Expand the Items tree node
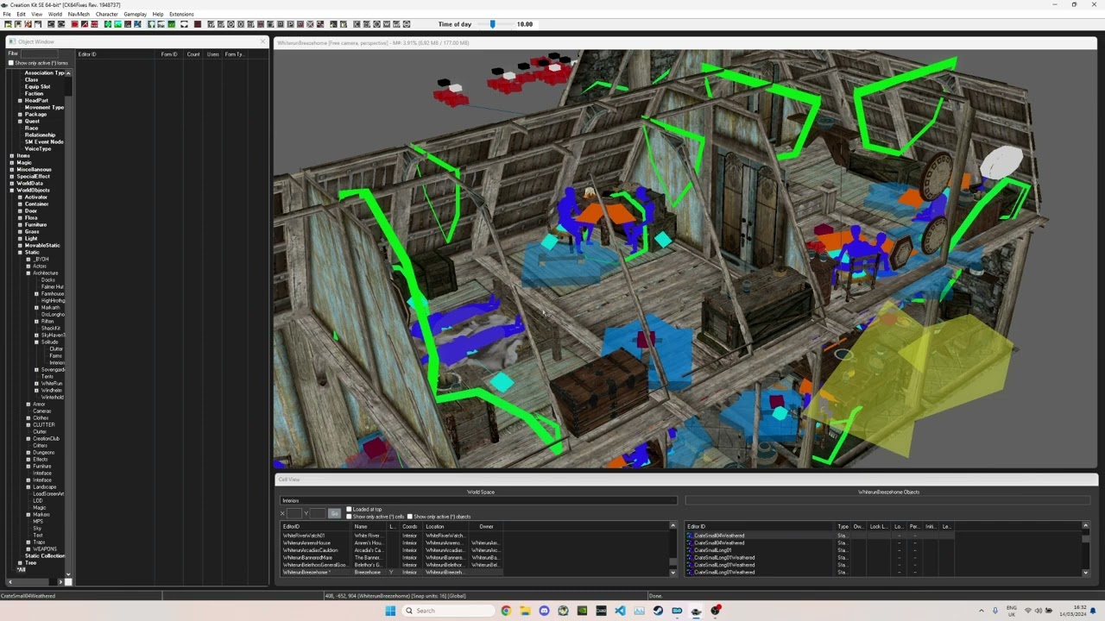This screenshot has width=1105, height=621. pyautogui.click(x=12, y=156)
